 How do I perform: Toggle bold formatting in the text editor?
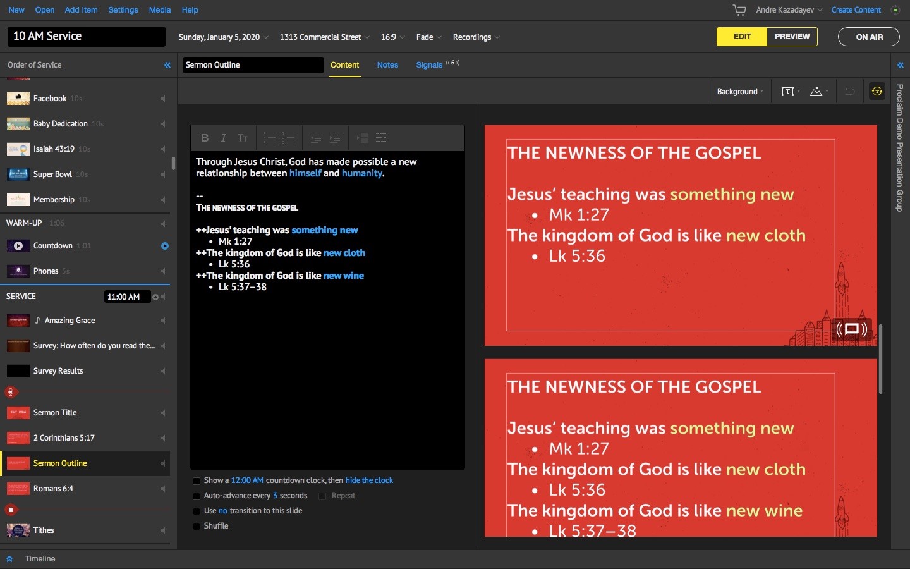pyautogui.click(x=205, y=138)
